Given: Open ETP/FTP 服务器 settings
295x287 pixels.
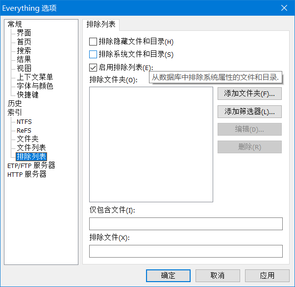Looking at the screenshot, I should point(31,166).
